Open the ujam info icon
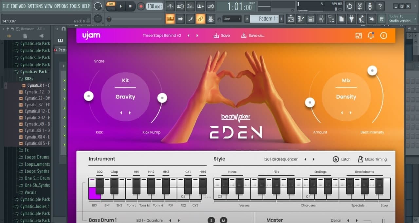The height and width of the screenshot is (223, 419). [x=384, y=35]
